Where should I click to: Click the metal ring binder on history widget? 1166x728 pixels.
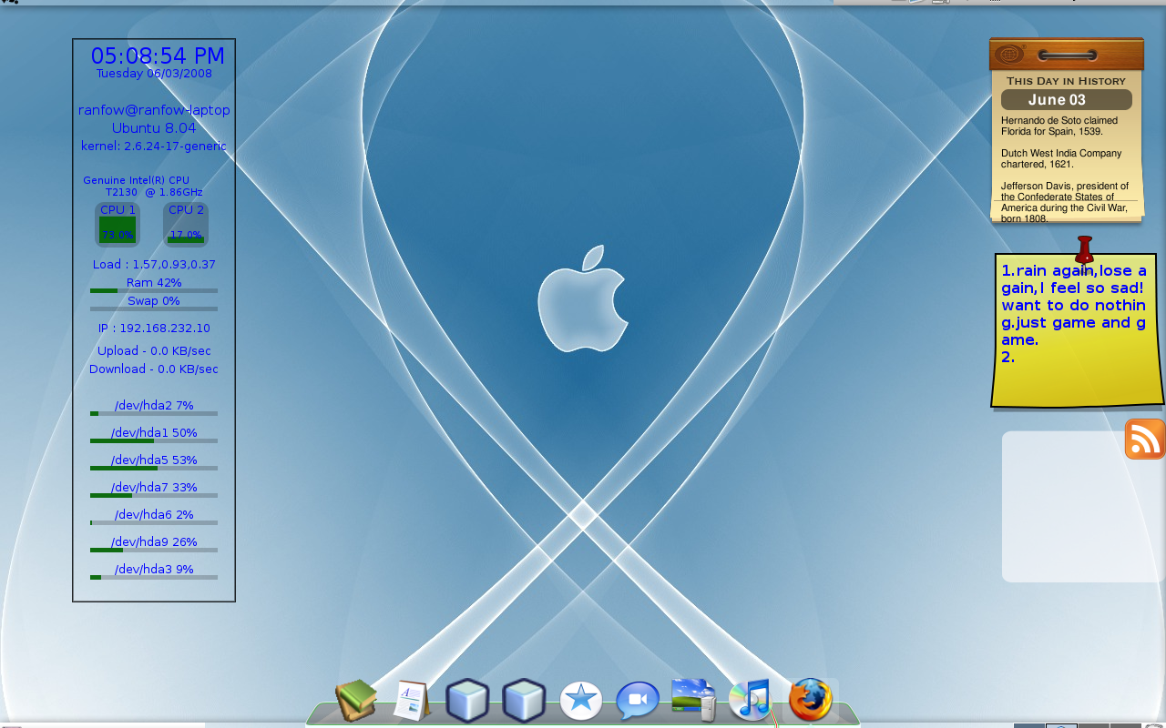1066,56
